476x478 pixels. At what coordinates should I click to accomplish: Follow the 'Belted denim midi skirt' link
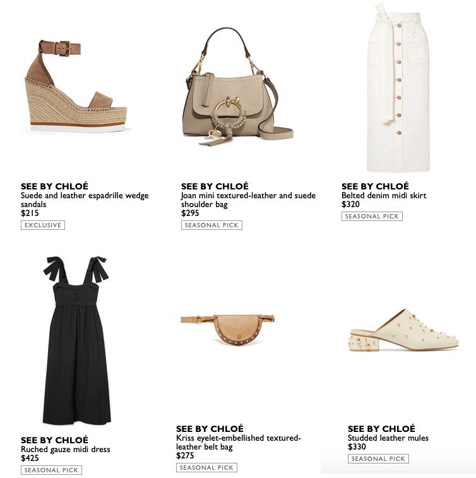(384, 195)
